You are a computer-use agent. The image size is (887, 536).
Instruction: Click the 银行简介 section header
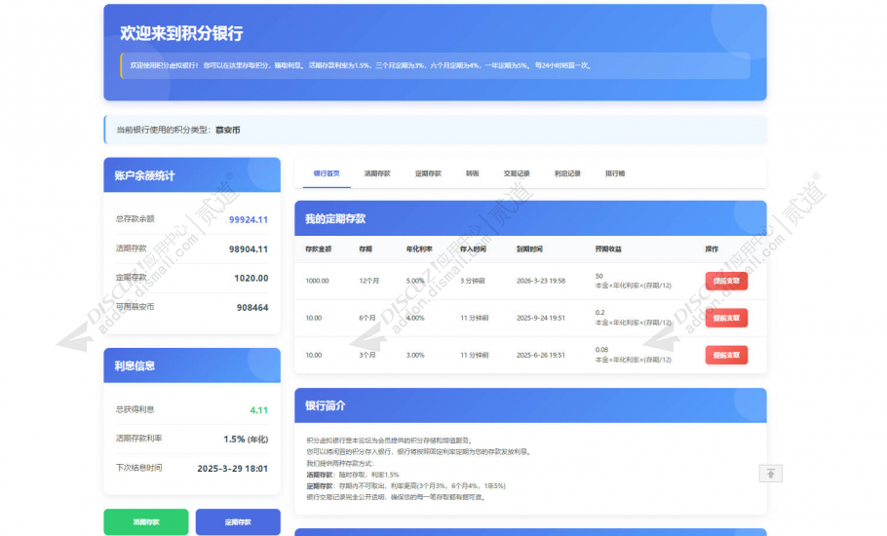pyautogui.click(x=530, y=406)
